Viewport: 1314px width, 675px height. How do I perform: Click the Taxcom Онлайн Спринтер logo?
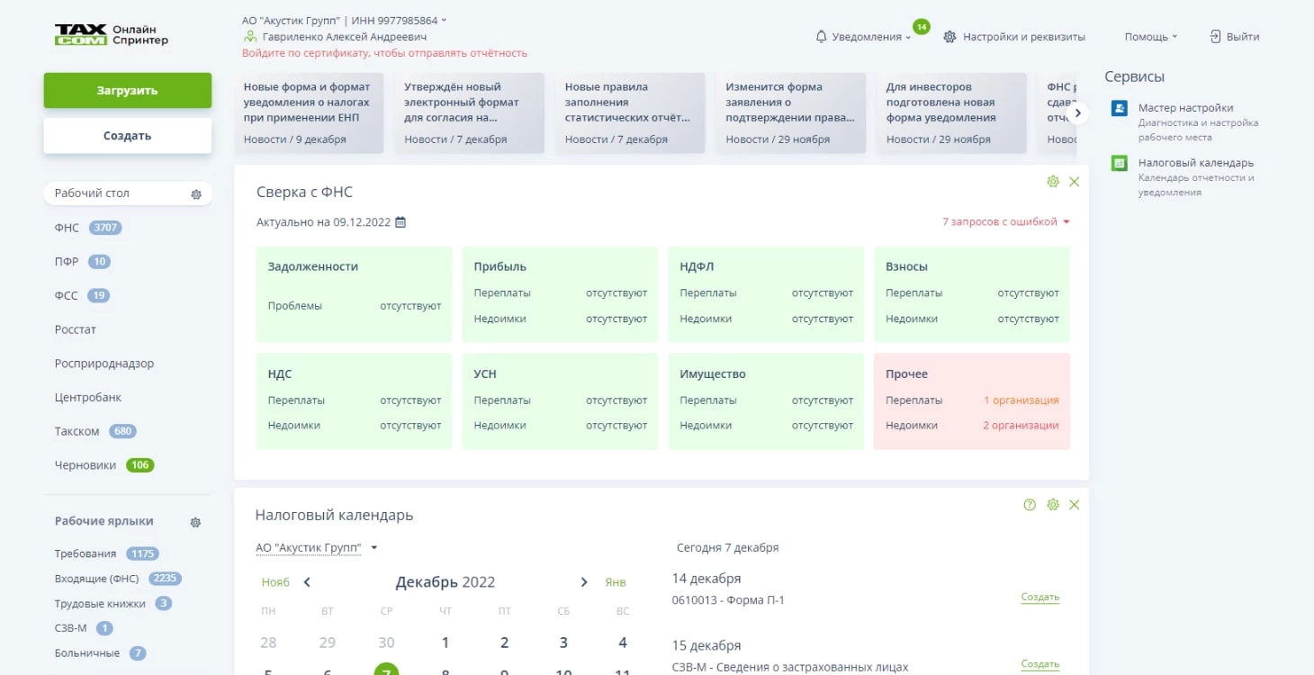112,35
